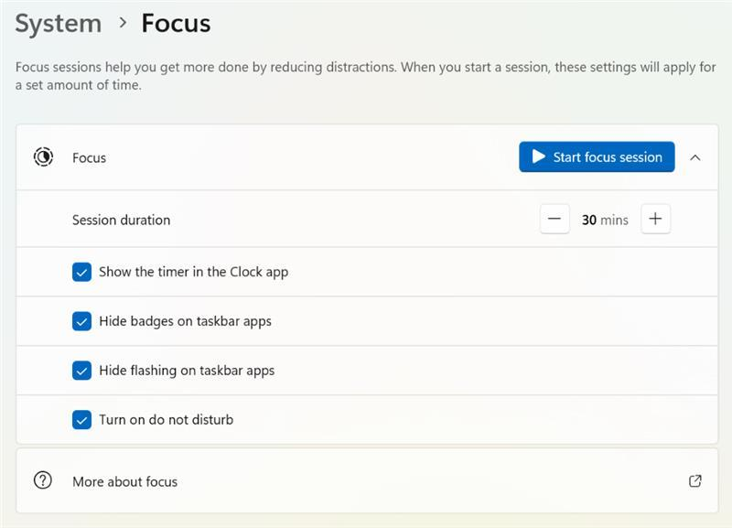Screen dimensions: 732x528
Task: Go back to System in the breadcrumb
Action: 59,23
